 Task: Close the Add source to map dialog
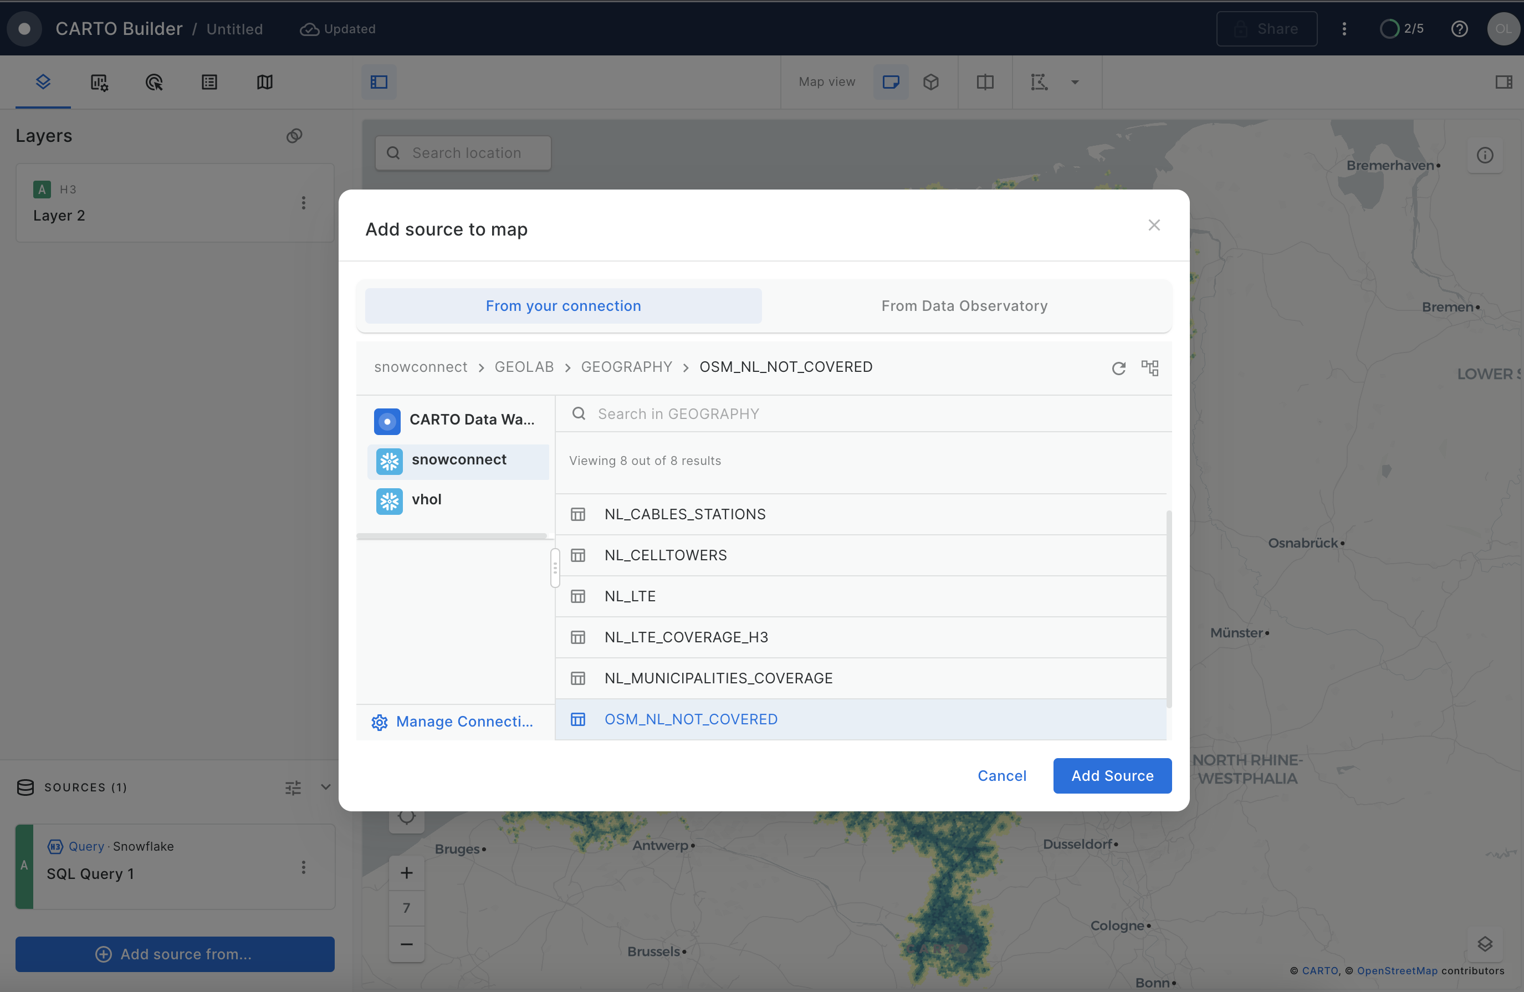coord(1153,226)
